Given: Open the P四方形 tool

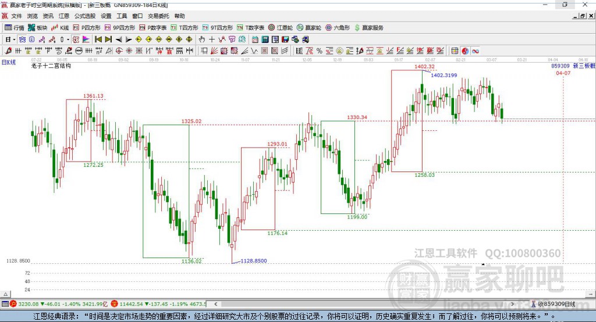Looking at the screenshot, I should point(87,28).
